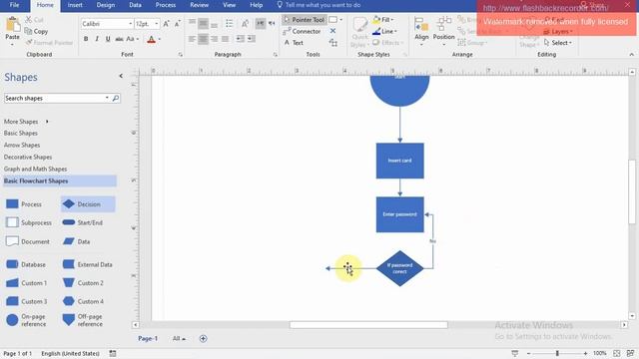Select the Process shape in the stencil
The height and width of the screenshot is (359, 639).
(24, 203)
